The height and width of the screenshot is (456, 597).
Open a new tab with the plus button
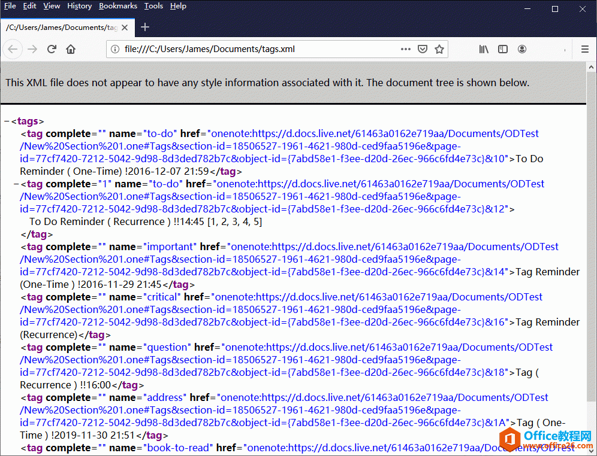[144, 27]
